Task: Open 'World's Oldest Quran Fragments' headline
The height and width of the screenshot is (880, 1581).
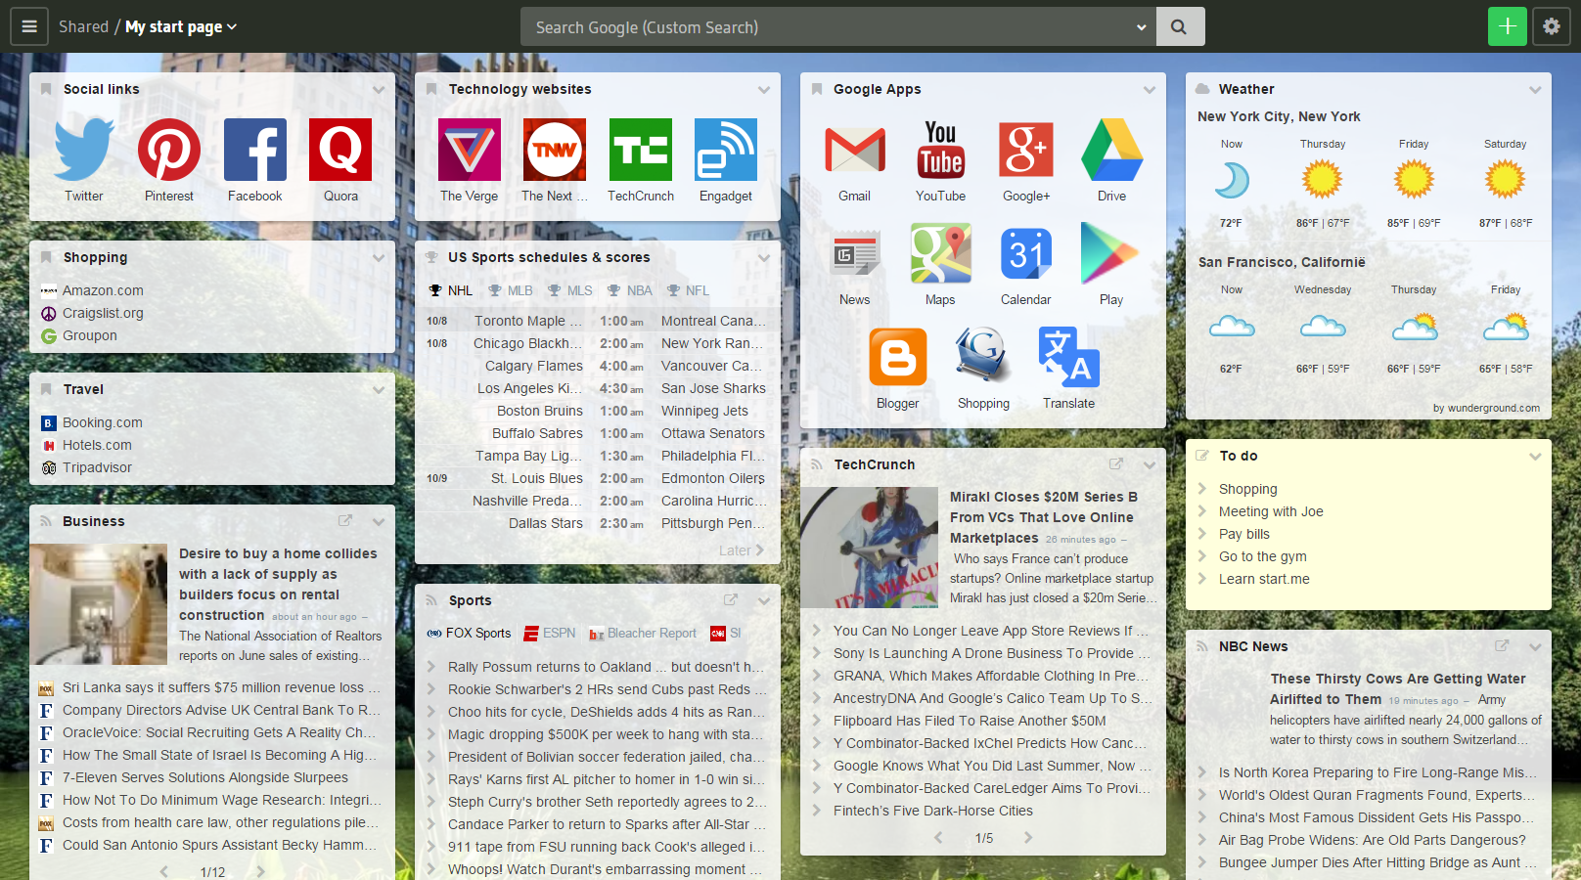Action: [x=1377, y=795]
